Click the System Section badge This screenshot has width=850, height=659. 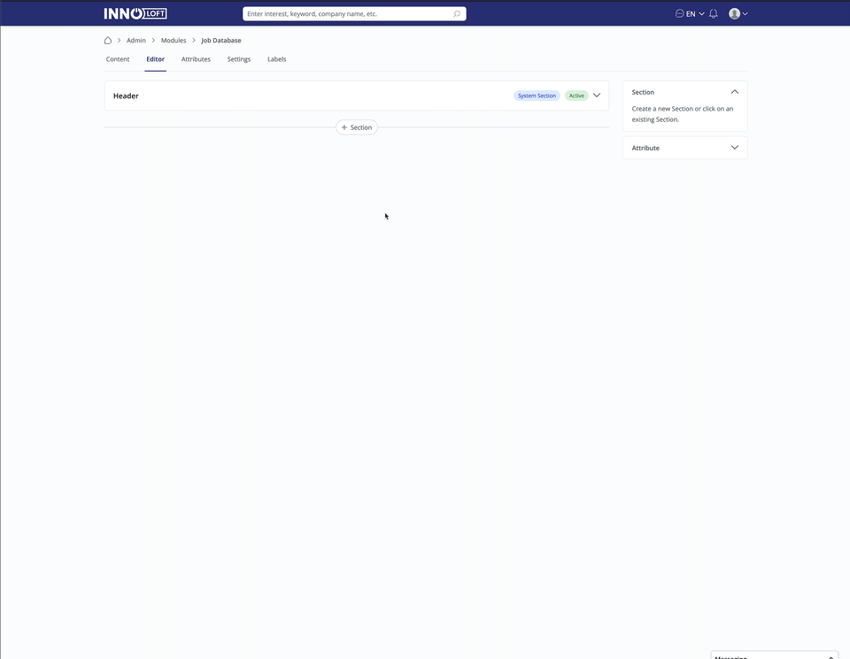pos(537,96)
